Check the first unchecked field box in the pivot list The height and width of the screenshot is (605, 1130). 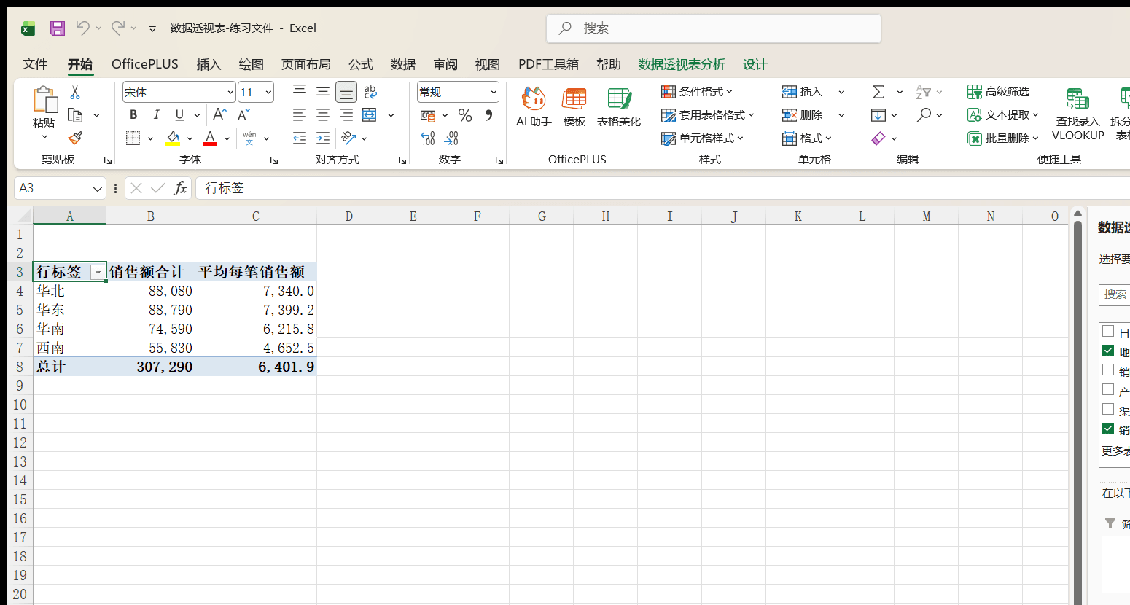(1108, 331)
